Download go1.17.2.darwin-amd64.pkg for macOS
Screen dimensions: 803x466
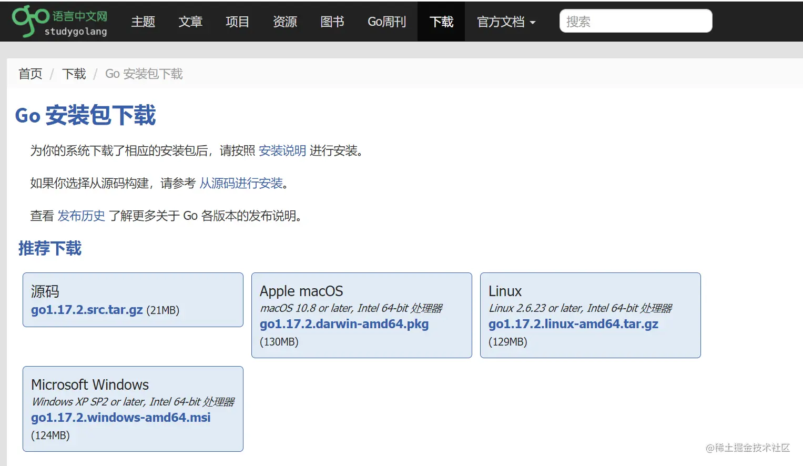344,324
